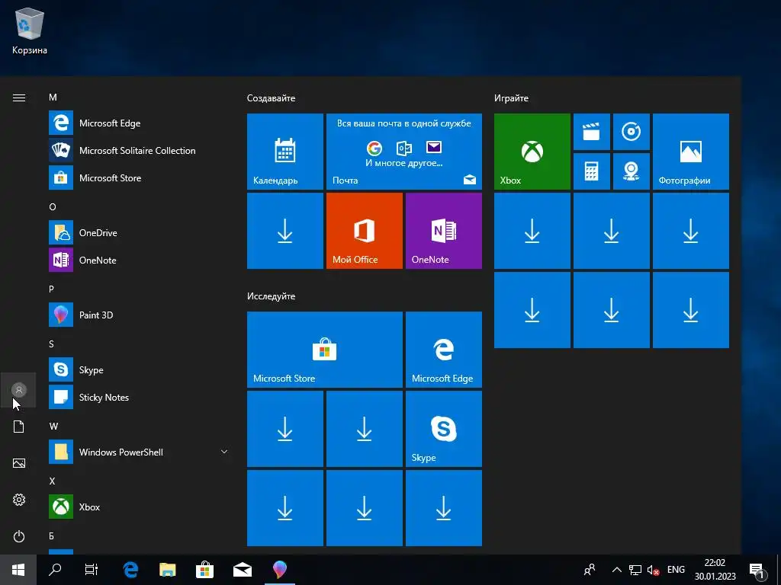Open the Action Center notifications icon
The height and width of the screenshot is (585, 781).
point(757,570)
